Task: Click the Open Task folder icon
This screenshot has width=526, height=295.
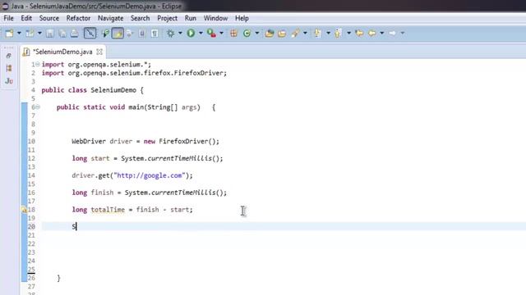Action: click(282, 33)
